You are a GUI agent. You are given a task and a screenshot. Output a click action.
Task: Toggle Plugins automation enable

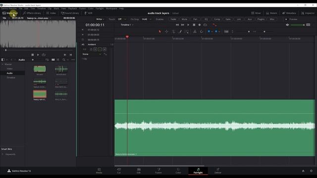261,19
